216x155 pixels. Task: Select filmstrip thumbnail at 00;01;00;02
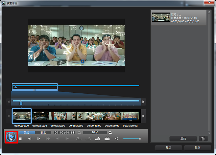point(130,116)
